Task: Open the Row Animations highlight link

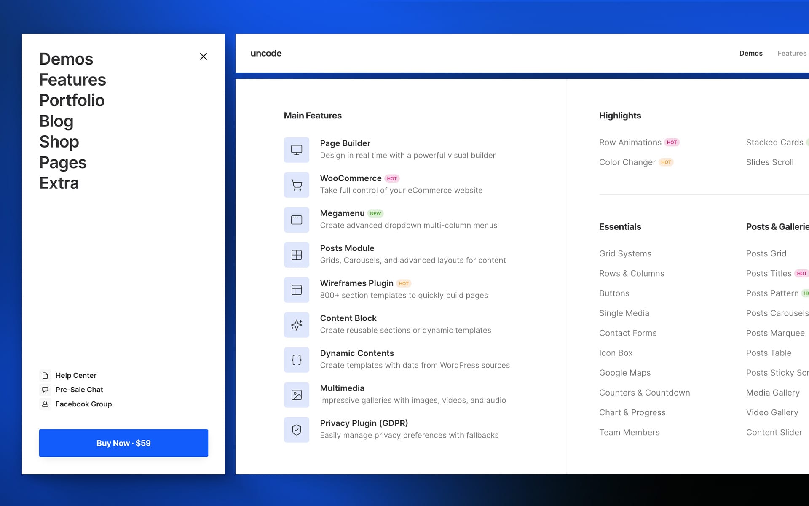Action: (x=630, y=143)
